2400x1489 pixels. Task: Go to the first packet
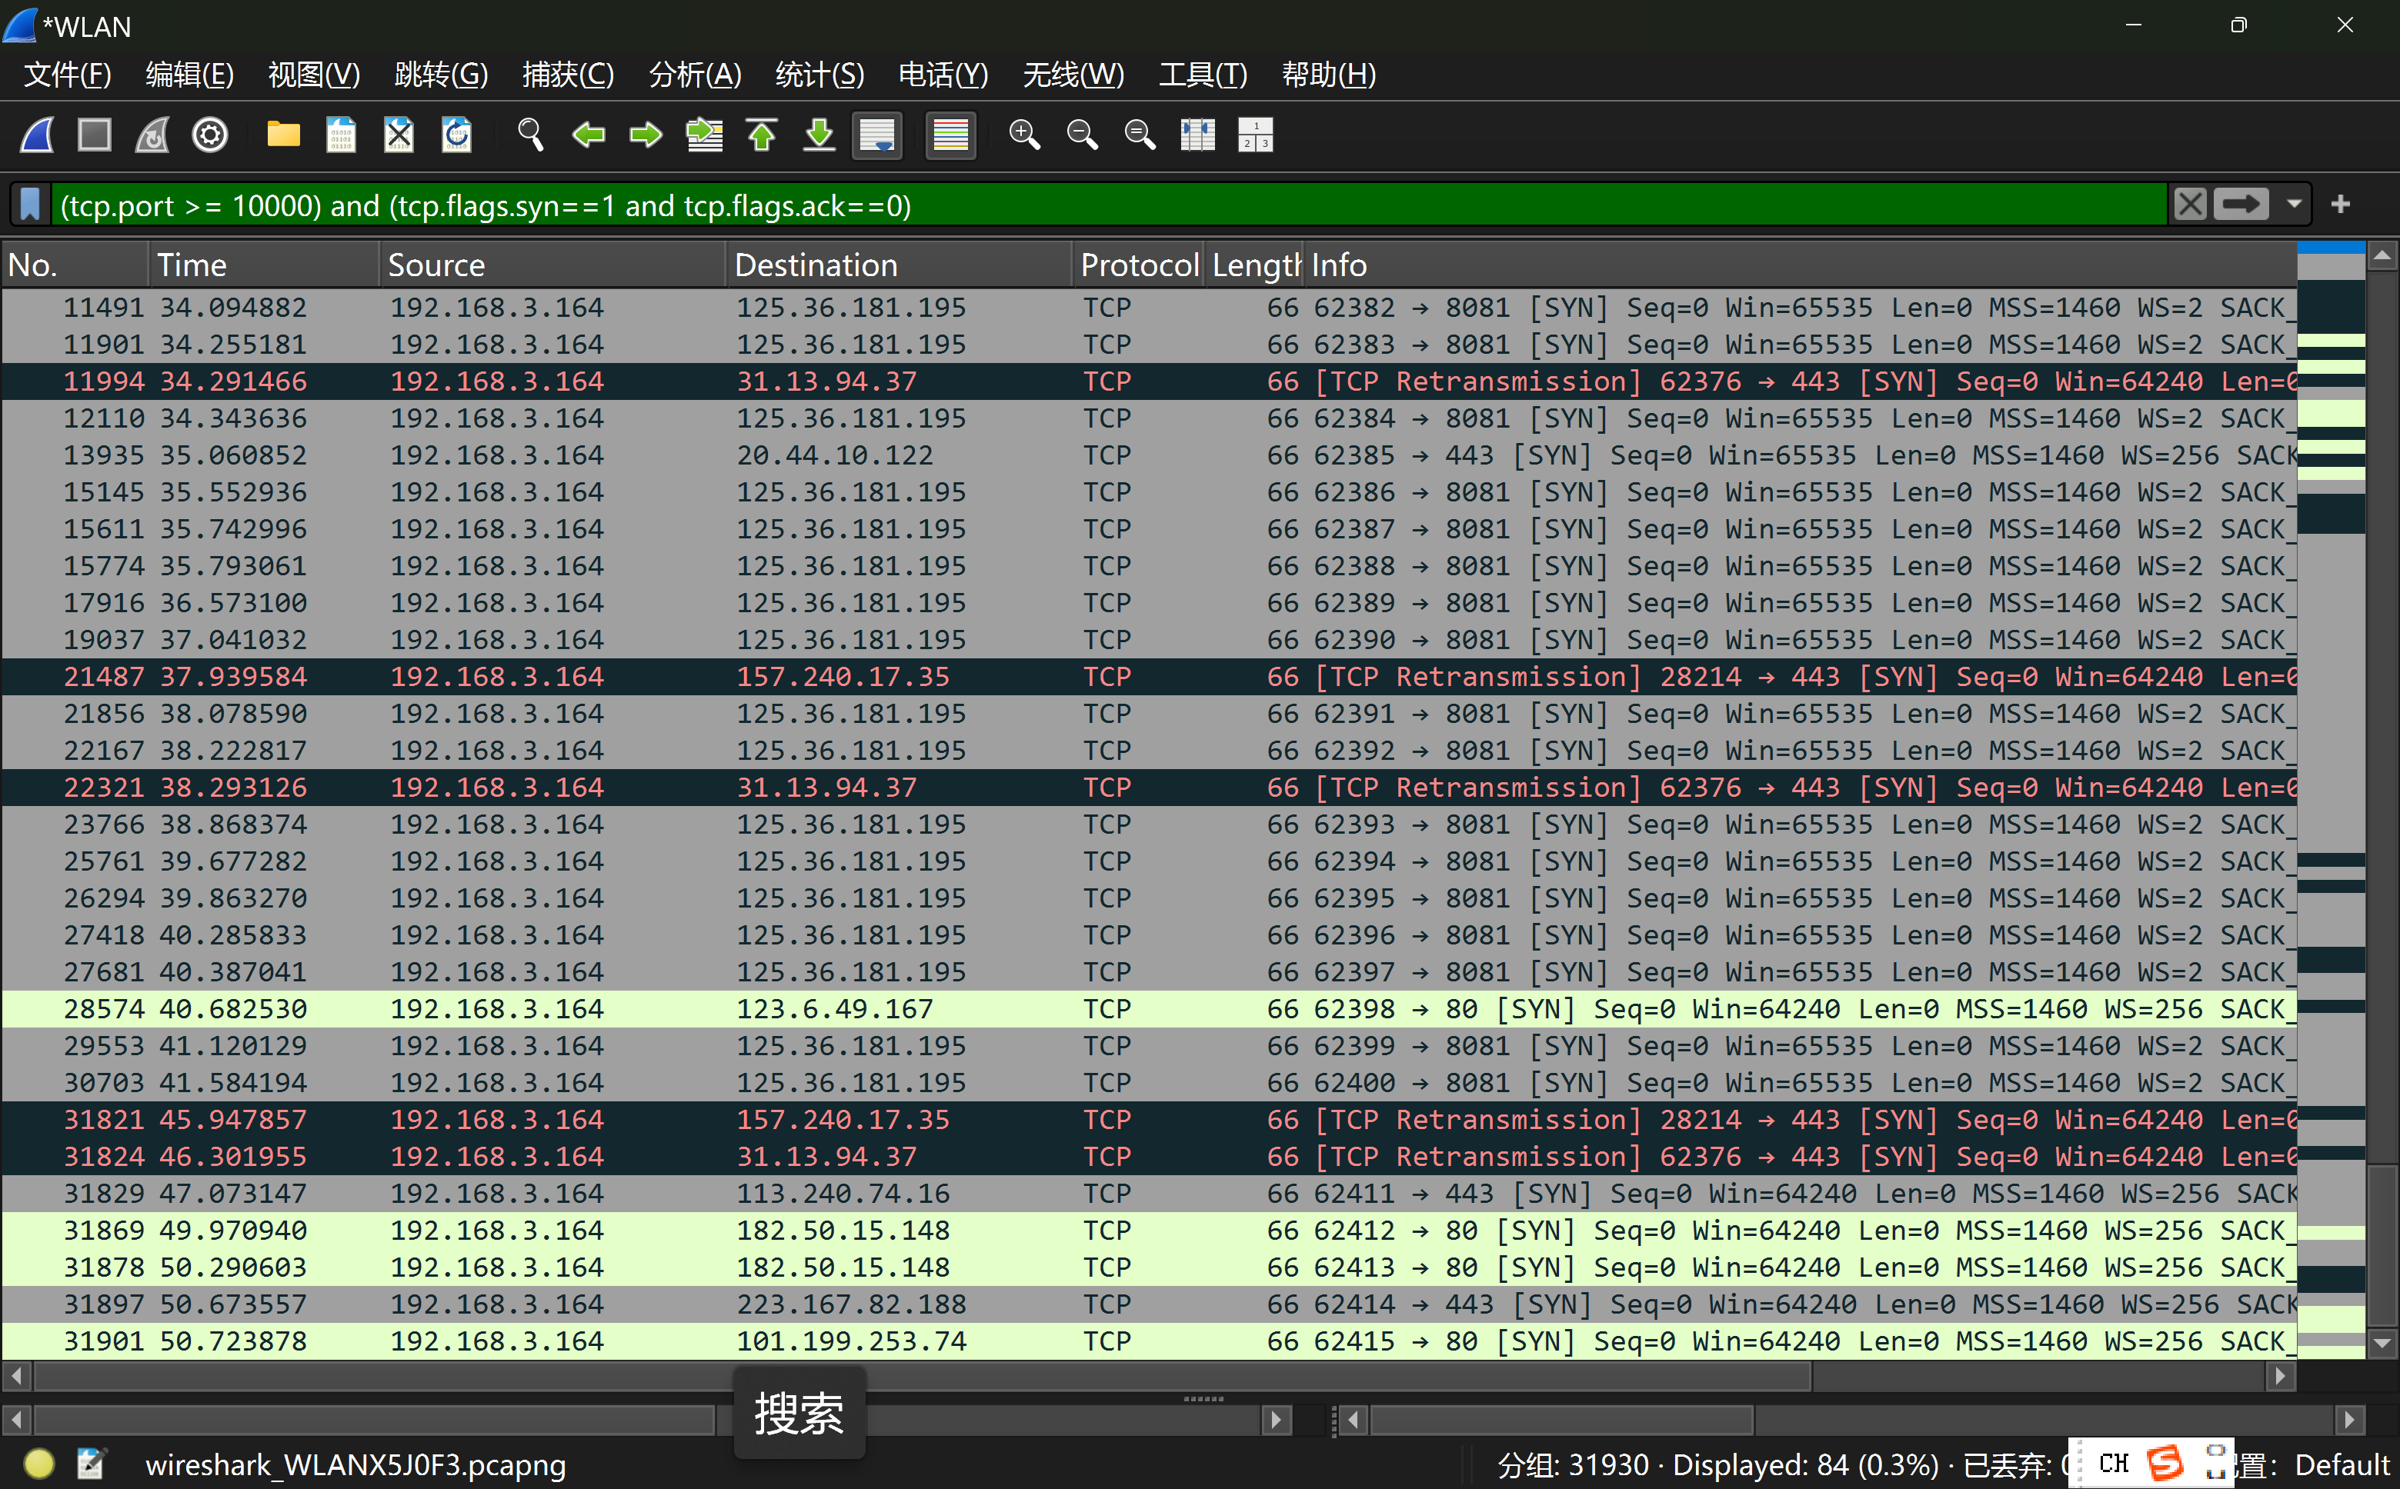coord(762,135)
